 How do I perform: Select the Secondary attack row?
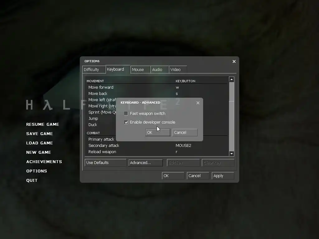click(157, 146)
